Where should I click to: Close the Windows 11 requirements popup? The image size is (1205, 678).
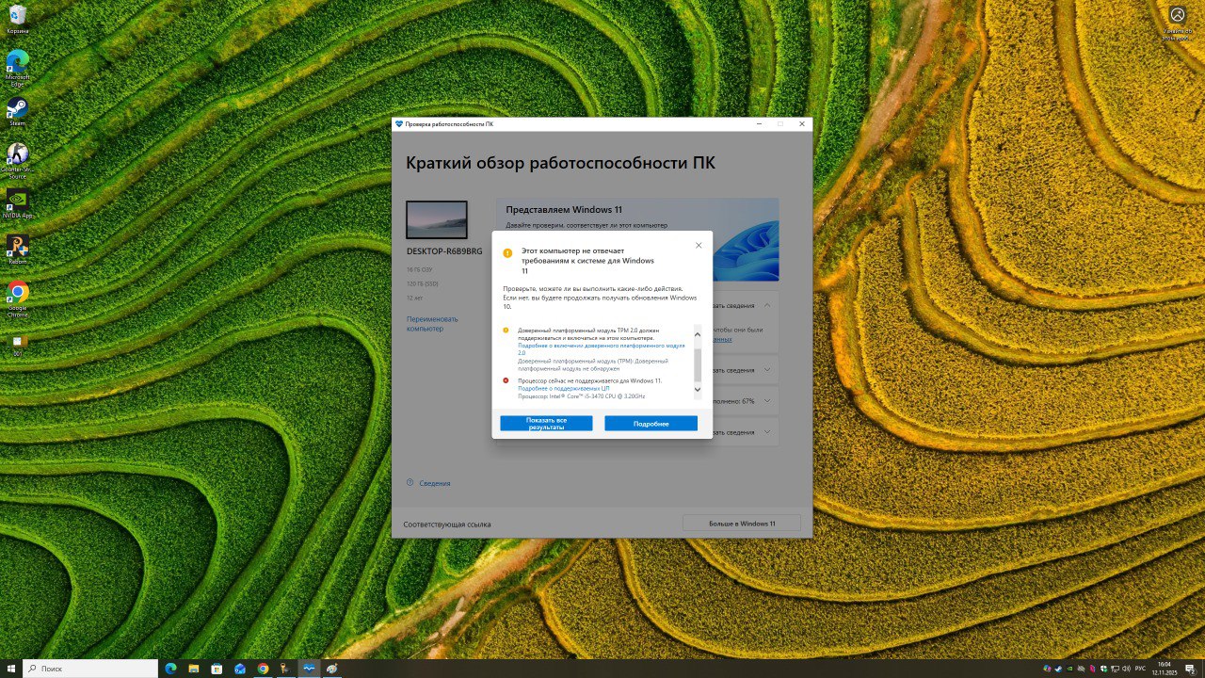click(699, 245)
